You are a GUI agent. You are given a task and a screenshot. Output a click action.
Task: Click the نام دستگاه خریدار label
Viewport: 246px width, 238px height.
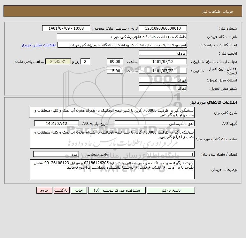tap(222, 37)
